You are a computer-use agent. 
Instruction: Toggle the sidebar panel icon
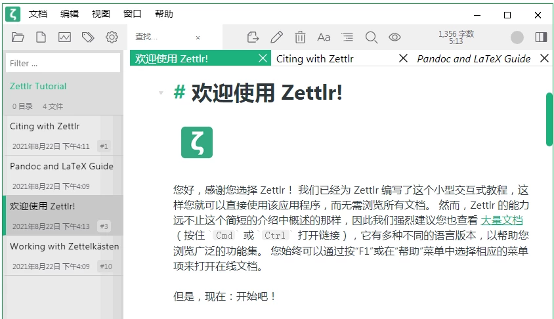click(x=541, y=37)
